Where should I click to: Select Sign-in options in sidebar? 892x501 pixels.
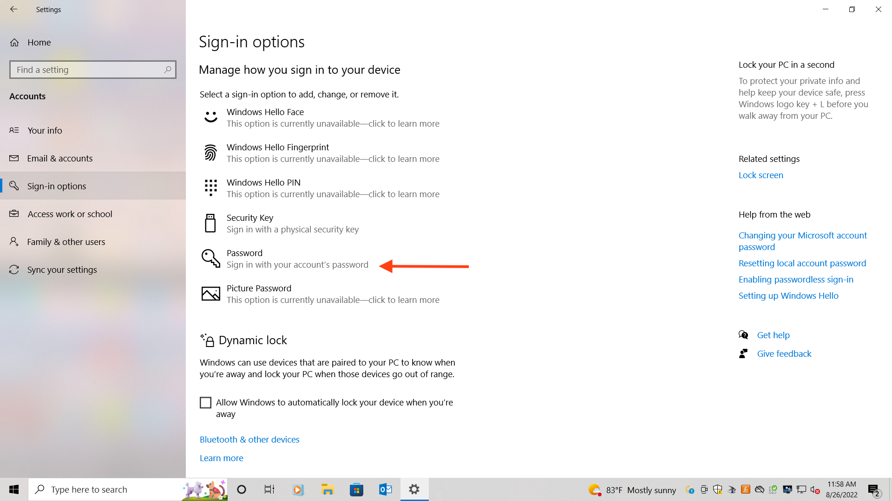click(93, 186)
